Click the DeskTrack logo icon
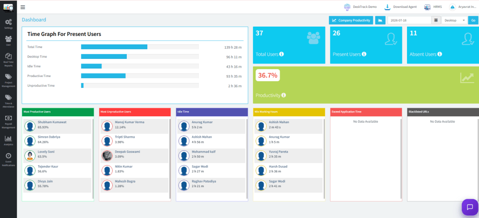 (8, 7)
